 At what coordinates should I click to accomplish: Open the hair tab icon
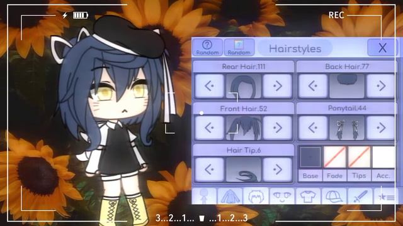point(256,196)
